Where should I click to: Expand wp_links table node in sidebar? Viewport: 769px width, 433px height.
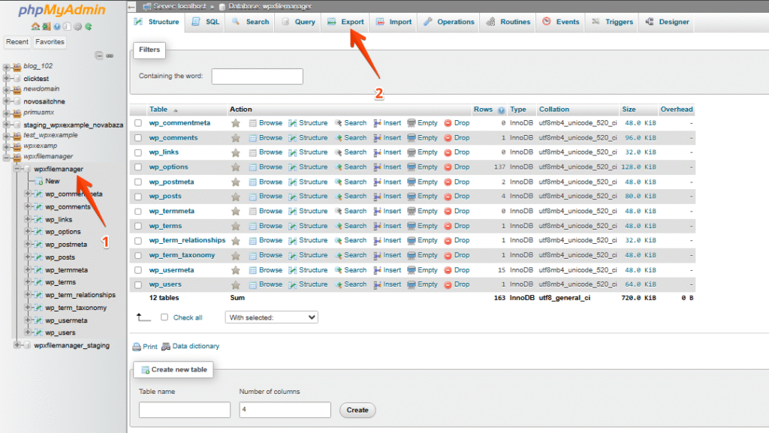pos(28,219)
